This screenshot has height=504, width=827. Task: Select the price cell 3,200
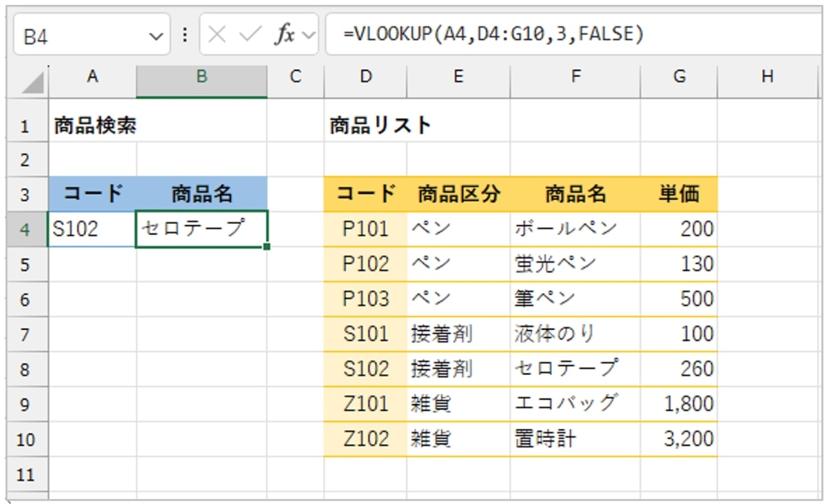tap(679, 439)
